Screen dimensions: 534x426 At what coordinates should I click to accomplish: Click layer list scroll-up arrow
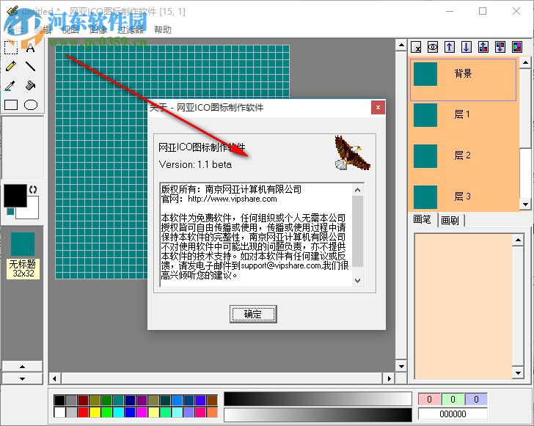point(525,62)
